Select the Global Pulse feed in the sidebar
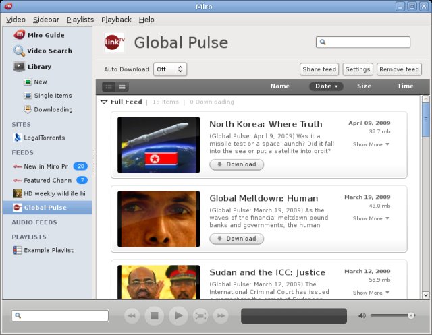432x335 pixels. tap(47, 208)
